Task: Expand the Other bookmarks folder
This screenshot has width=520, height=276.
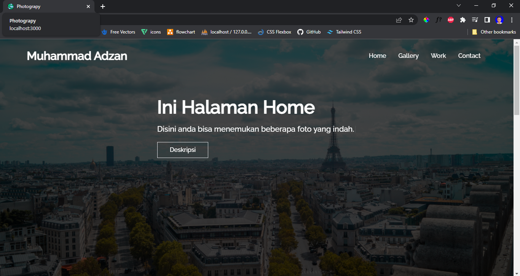Action: tap(494, 32)
